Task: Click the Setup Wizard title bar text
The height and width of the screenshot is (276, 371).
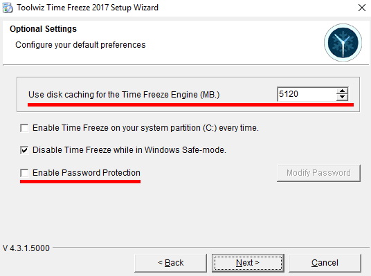Action: [x=87, y=8]
